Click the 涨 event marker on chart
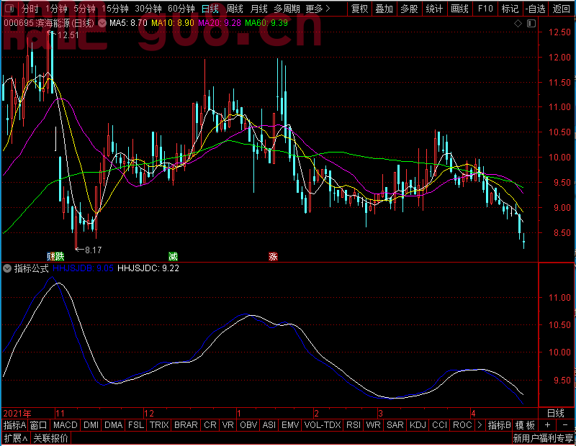Image resolution: width=576 pixels, height=446 pixels. [x=273, y=257]
